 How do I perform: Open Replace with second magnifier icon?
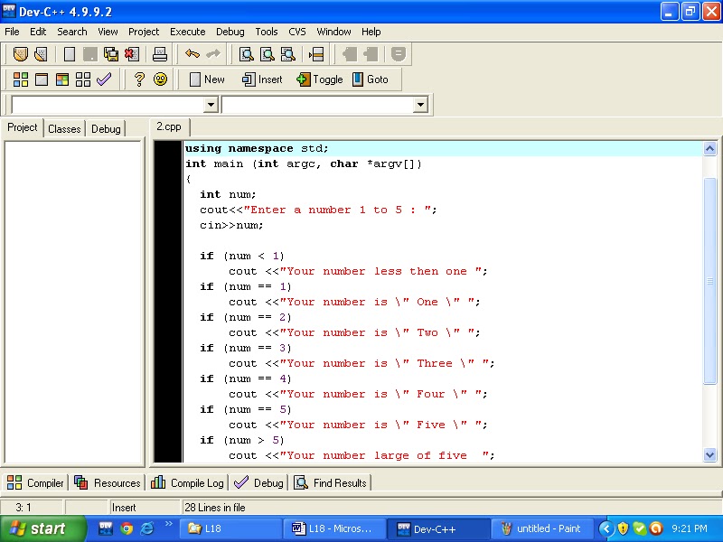point(267,54)
